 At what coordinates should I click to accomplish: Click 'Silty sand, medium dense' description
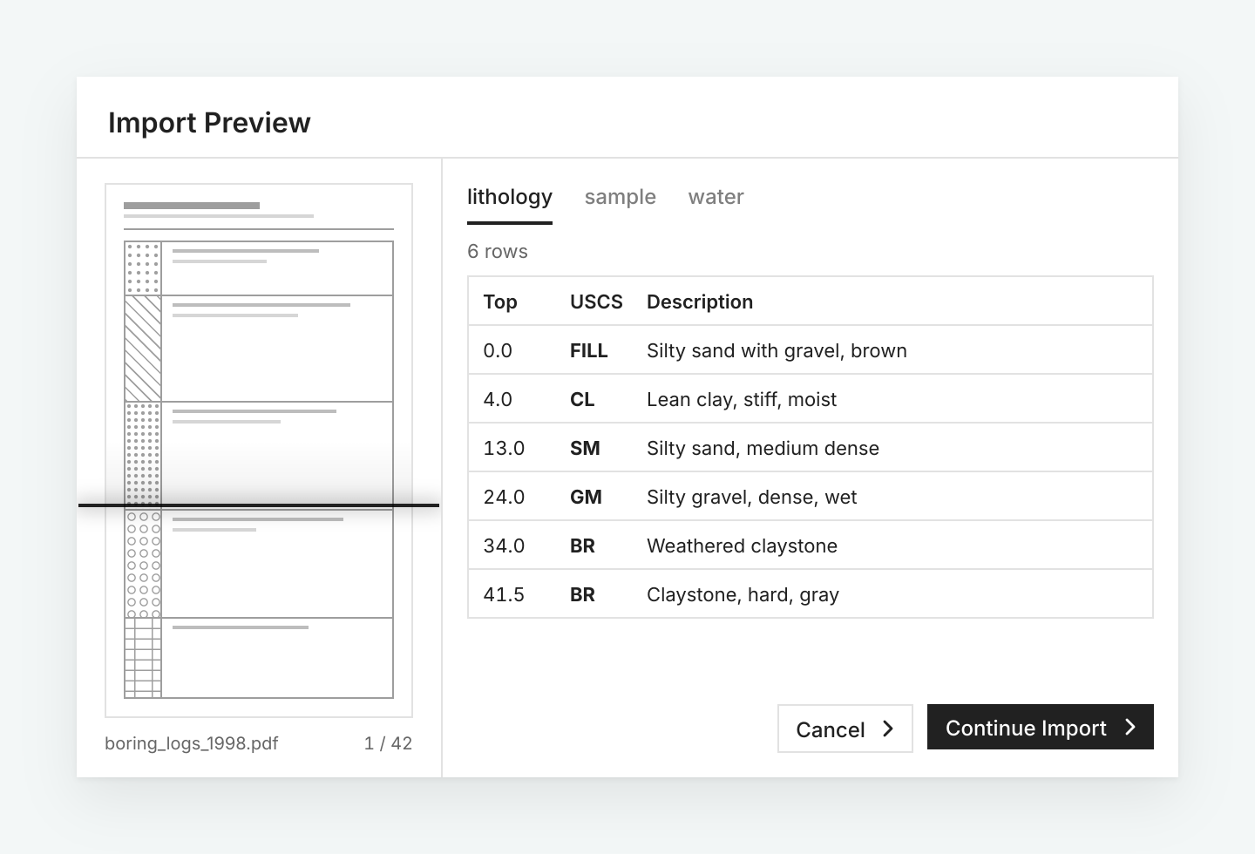(x=763, y=448)
